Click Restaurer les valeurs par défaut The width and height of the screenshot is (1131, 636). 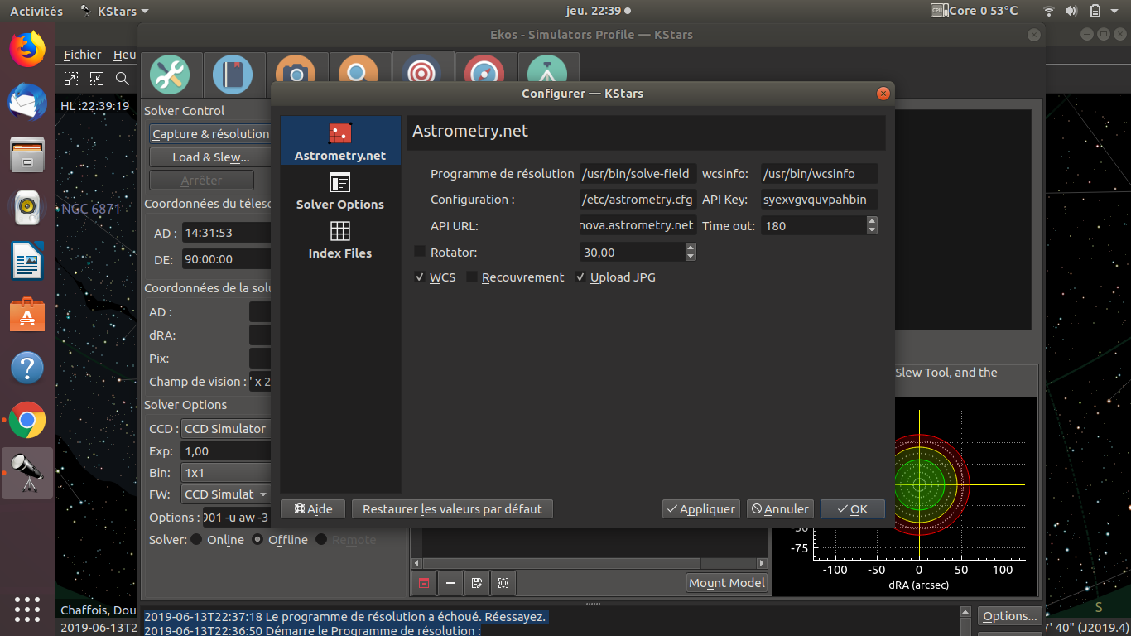click(452, 509)
